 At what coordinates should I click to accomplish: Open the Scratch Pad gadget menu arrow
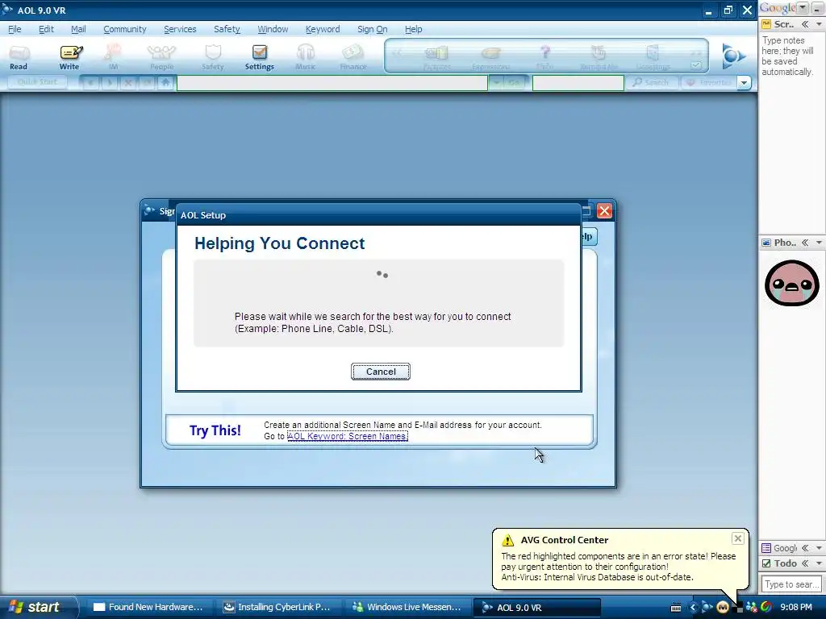[819, 24]
